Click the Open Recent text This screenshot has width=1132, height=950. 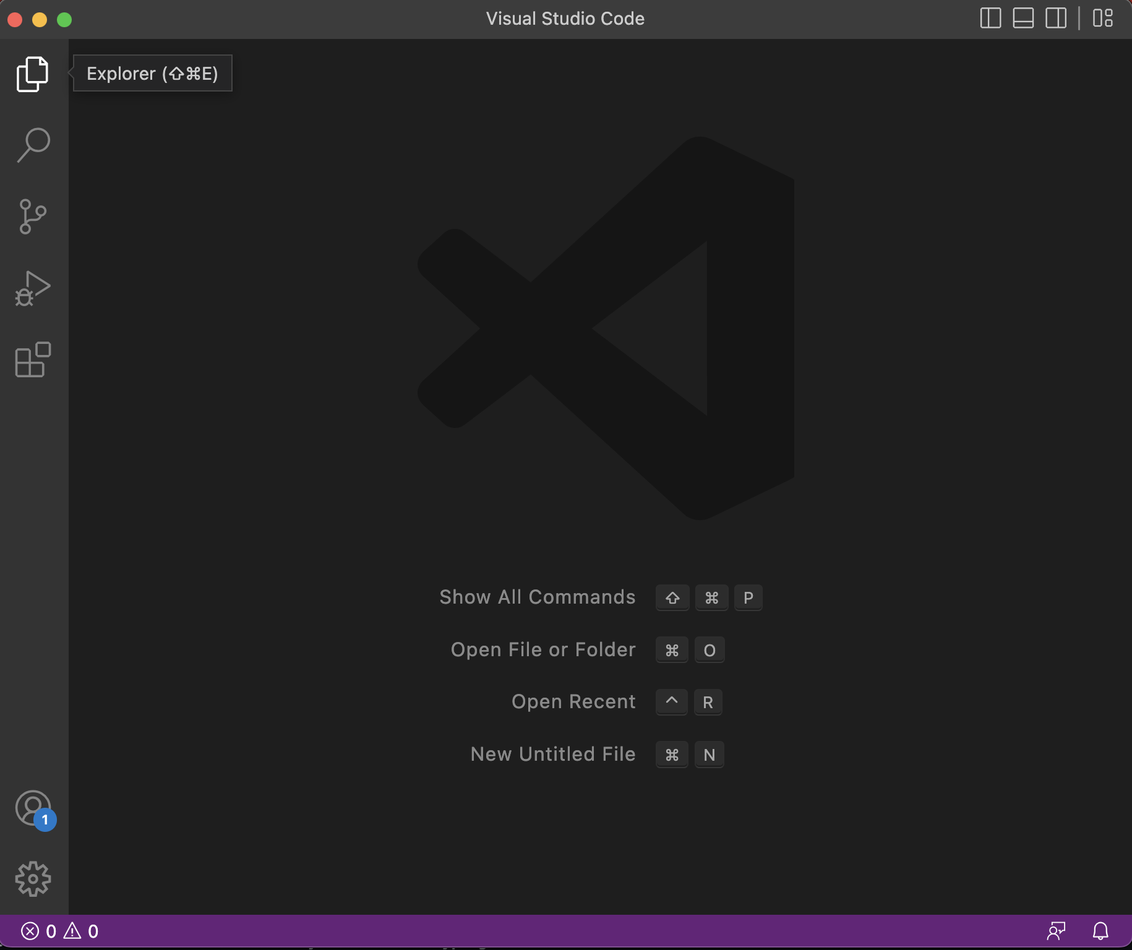tap(573, 702)
